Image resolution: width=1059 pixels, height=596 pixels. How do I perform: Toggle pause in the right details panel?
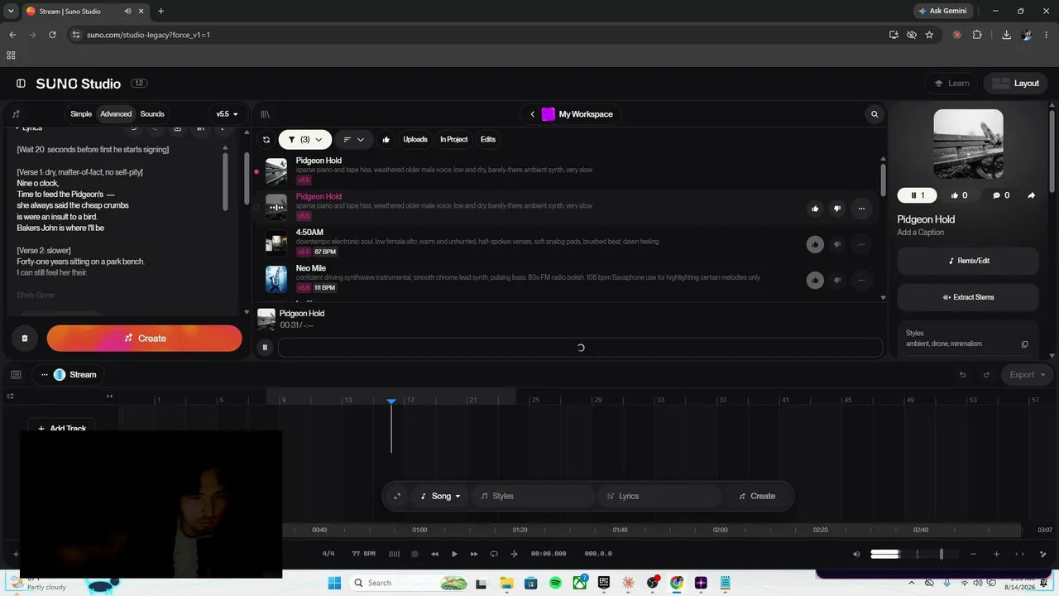(918, 195)
